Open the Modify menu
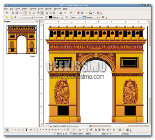Image resolution: width=155 pixels, height=140 pixels. click(48, 9)
